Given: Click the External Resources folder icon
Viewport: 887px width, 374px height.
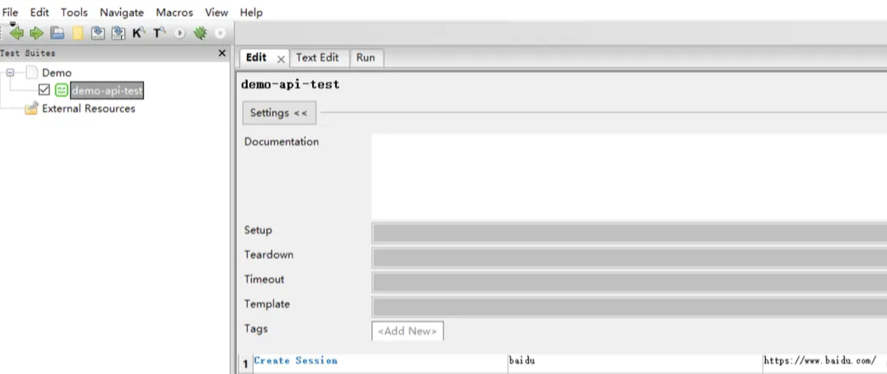Looking at the screenshot, I should tap(32, 108).
